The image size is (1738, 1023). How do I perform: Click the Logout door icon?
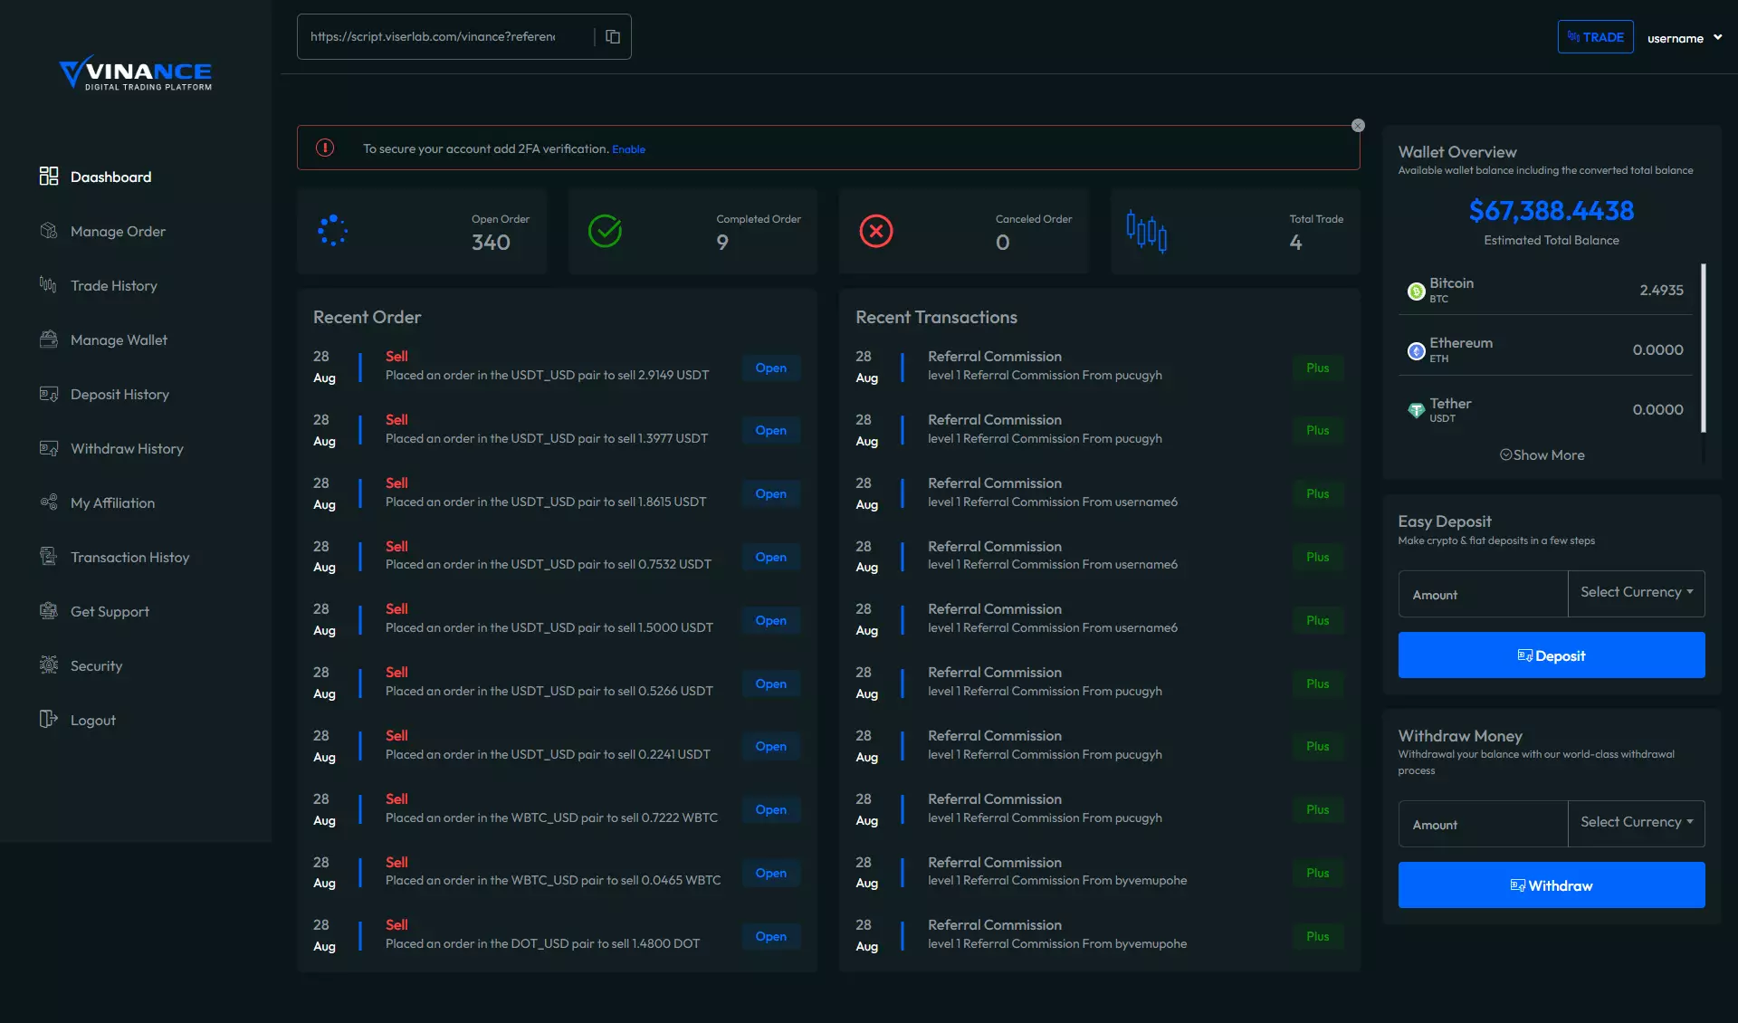(49, 720)
